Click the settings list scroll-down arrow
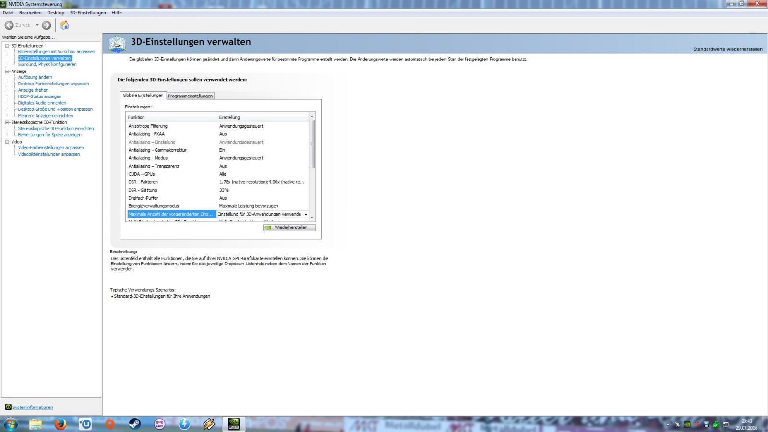 (x=312, y=218)
